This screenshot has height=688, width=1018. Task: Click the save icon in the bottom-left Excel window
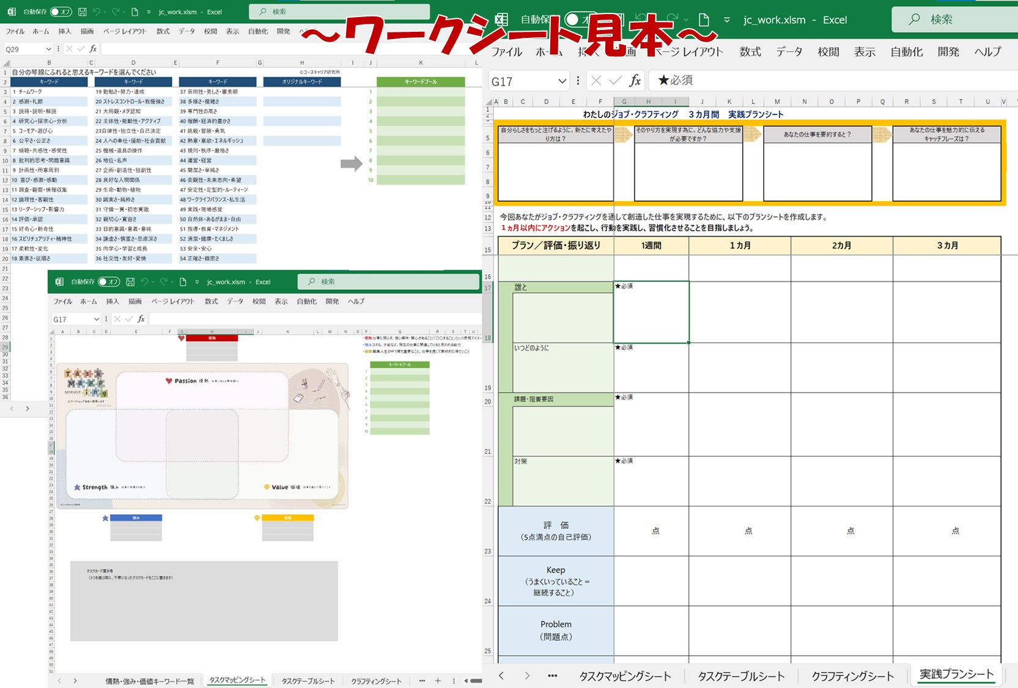click(130, 282)
